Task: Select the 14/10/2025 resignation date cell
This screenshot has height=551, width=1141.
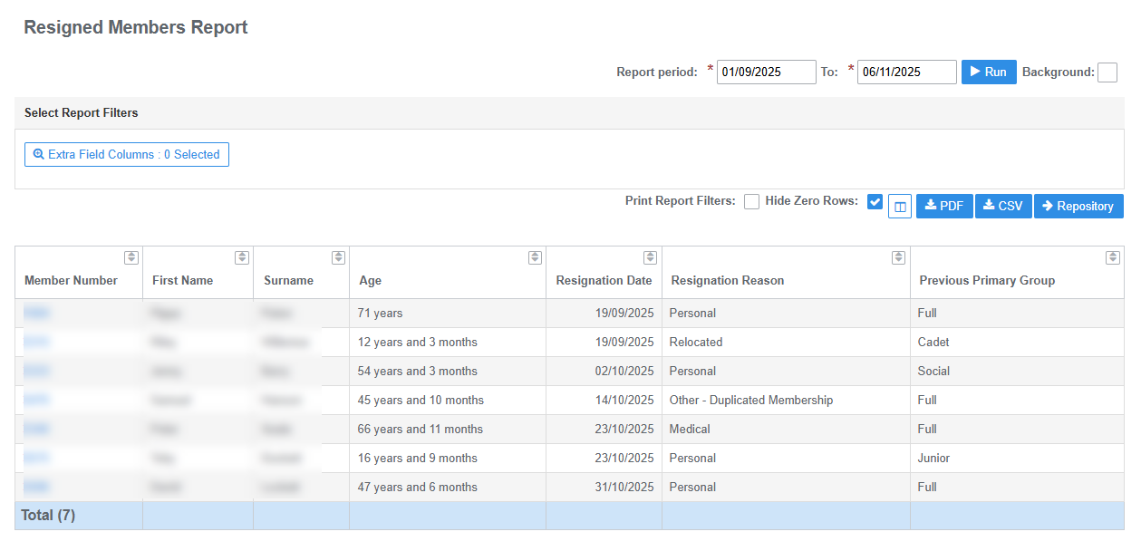Action: (604, 400)
